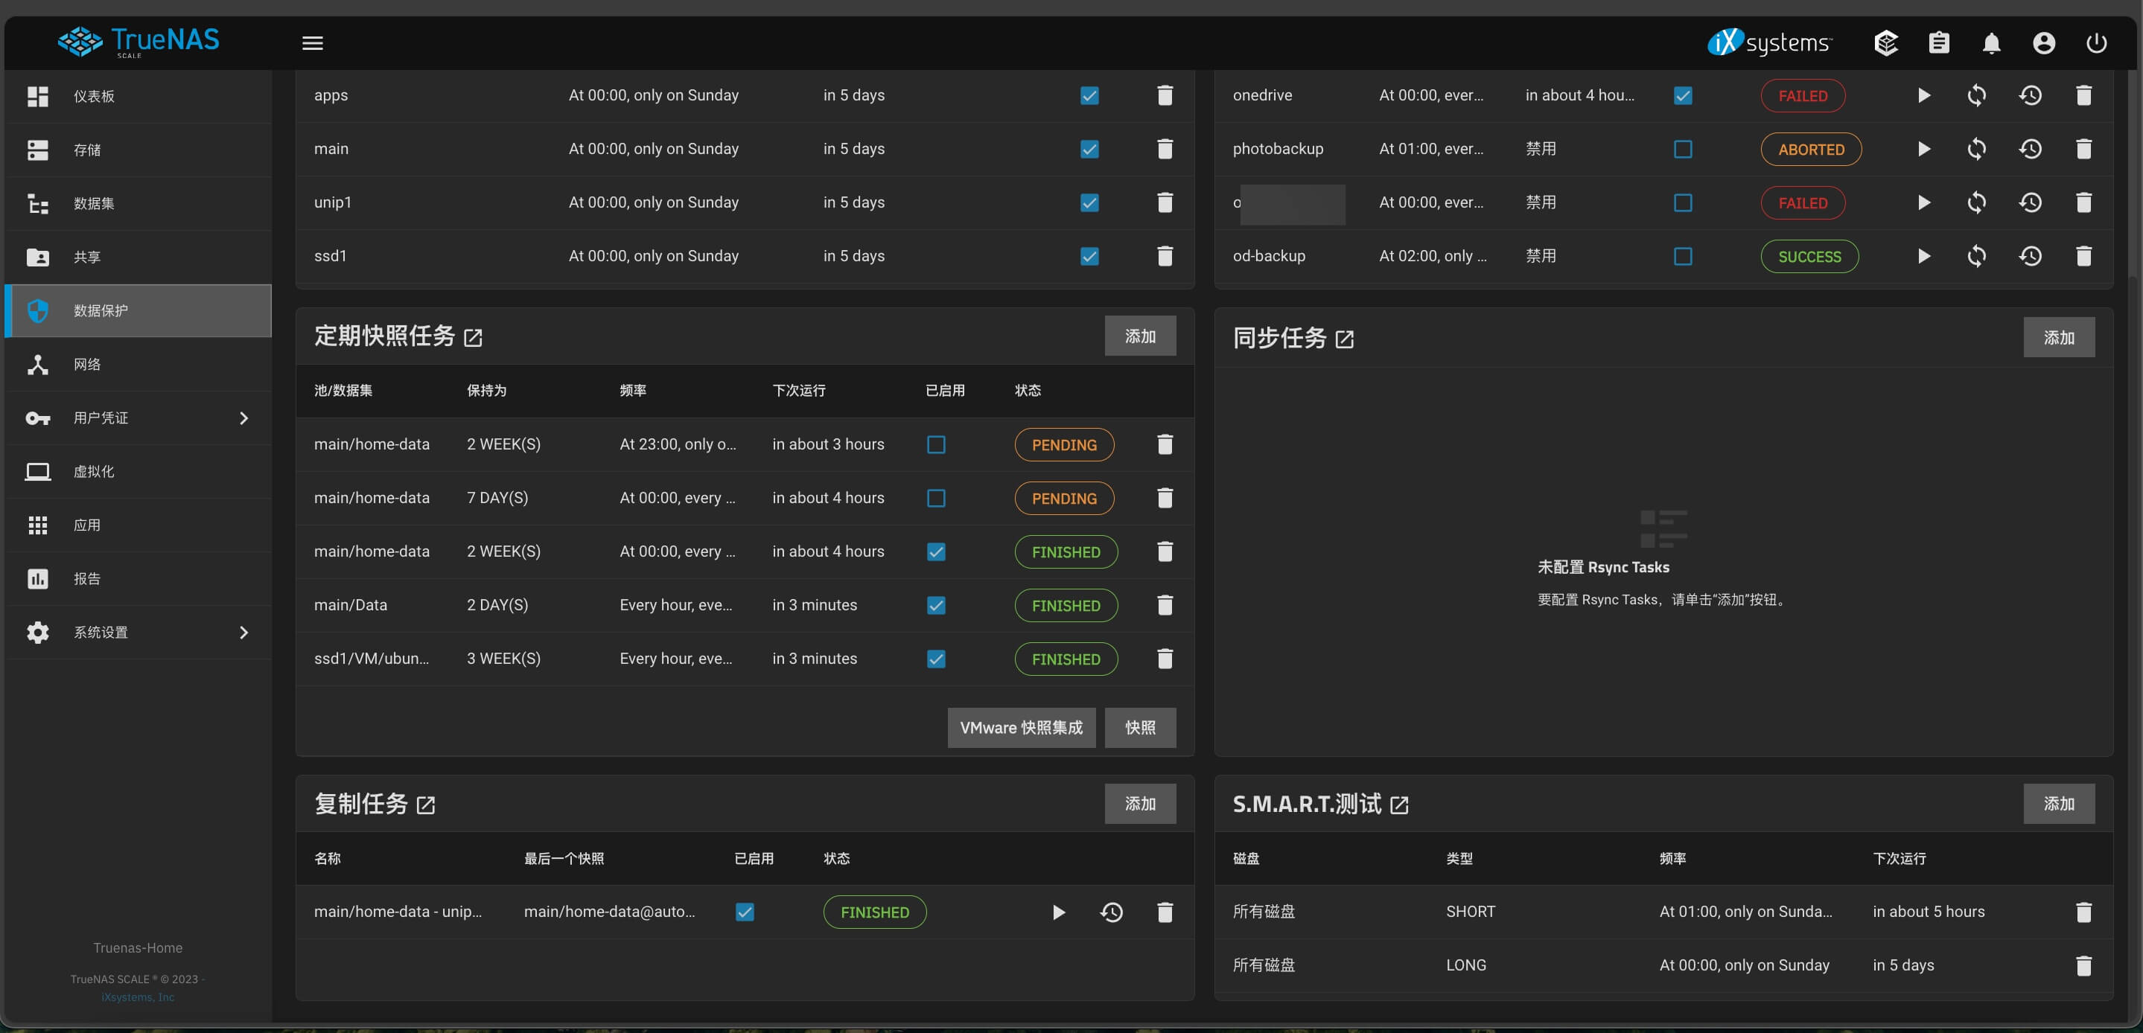Viewport: 2143px width, 1033px height.
Task: Restore from the photobackup task
Action: [2030, 149]
